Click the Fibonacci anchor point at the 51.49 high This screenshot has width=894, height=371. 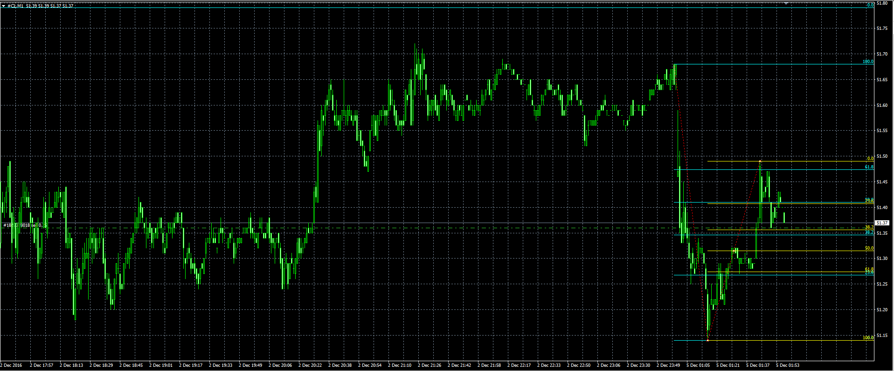(x=760, y=161)
